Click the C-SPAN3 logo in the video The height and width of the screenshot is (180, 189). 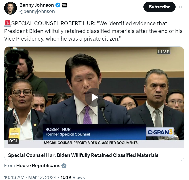(160, 132)
